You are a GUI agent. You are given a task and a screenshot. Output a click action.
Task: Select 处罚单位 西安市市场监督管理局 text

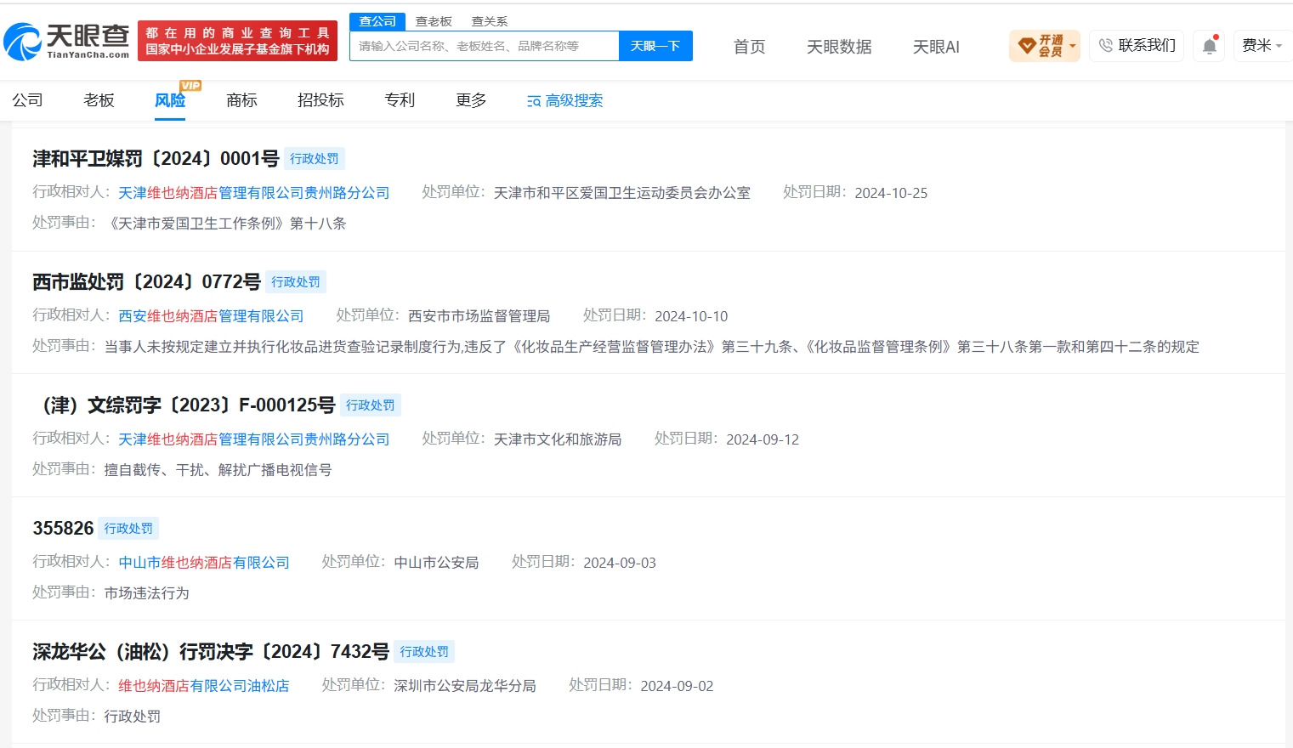coord(479,316)
